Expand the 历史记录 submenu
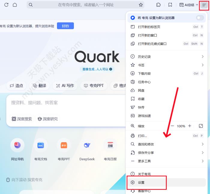This screenshot has height=194, width=210. pyautogui.click(x=167, y=57)
